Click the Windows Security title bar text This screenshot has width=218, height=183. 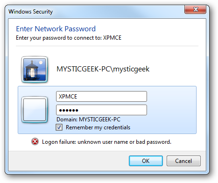coord(31,12)
